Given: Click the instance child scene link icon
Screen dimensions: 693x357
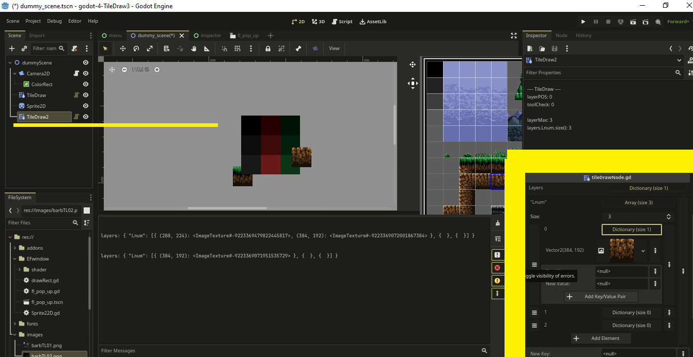Looking at the screenshot, I should tap(24, 48).
